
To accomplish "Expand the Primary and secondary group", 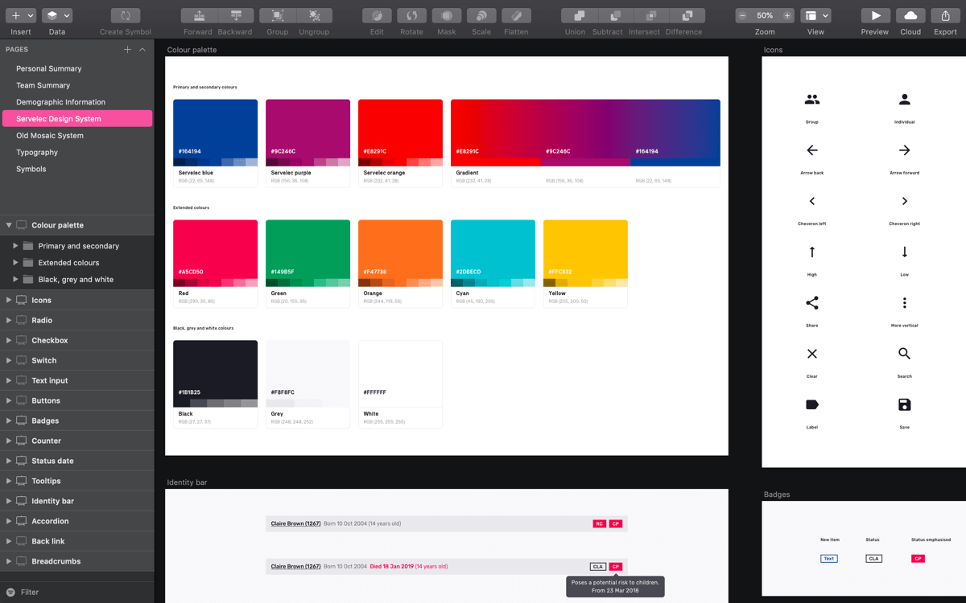I will pyautogui.click(x=15, y=246).
